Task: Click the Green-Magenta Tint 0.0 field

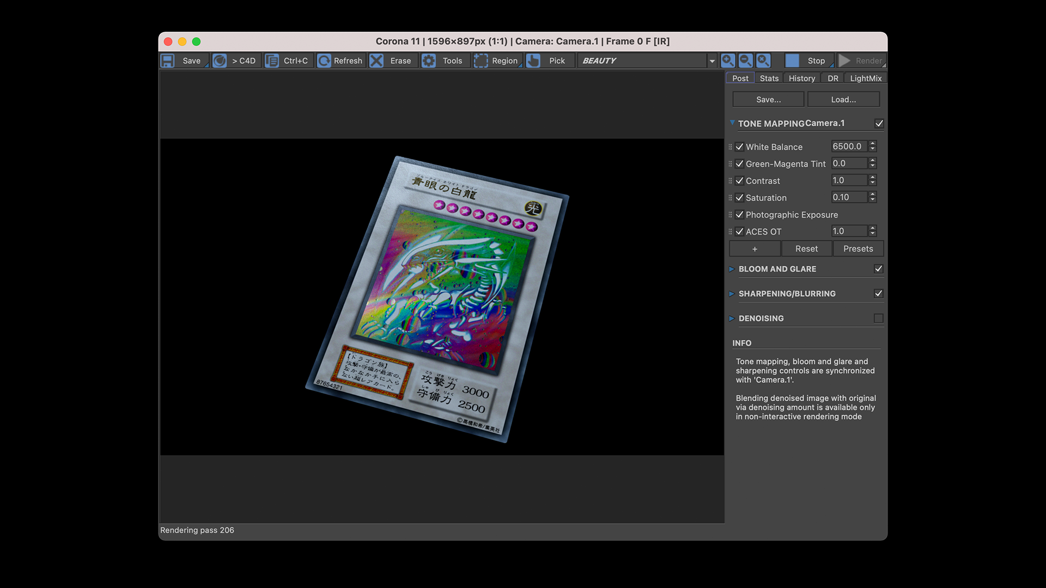Action: [x=849, y=163]
